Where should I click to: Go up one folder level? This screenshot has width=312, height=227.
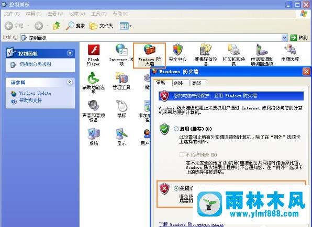point(57,26)
